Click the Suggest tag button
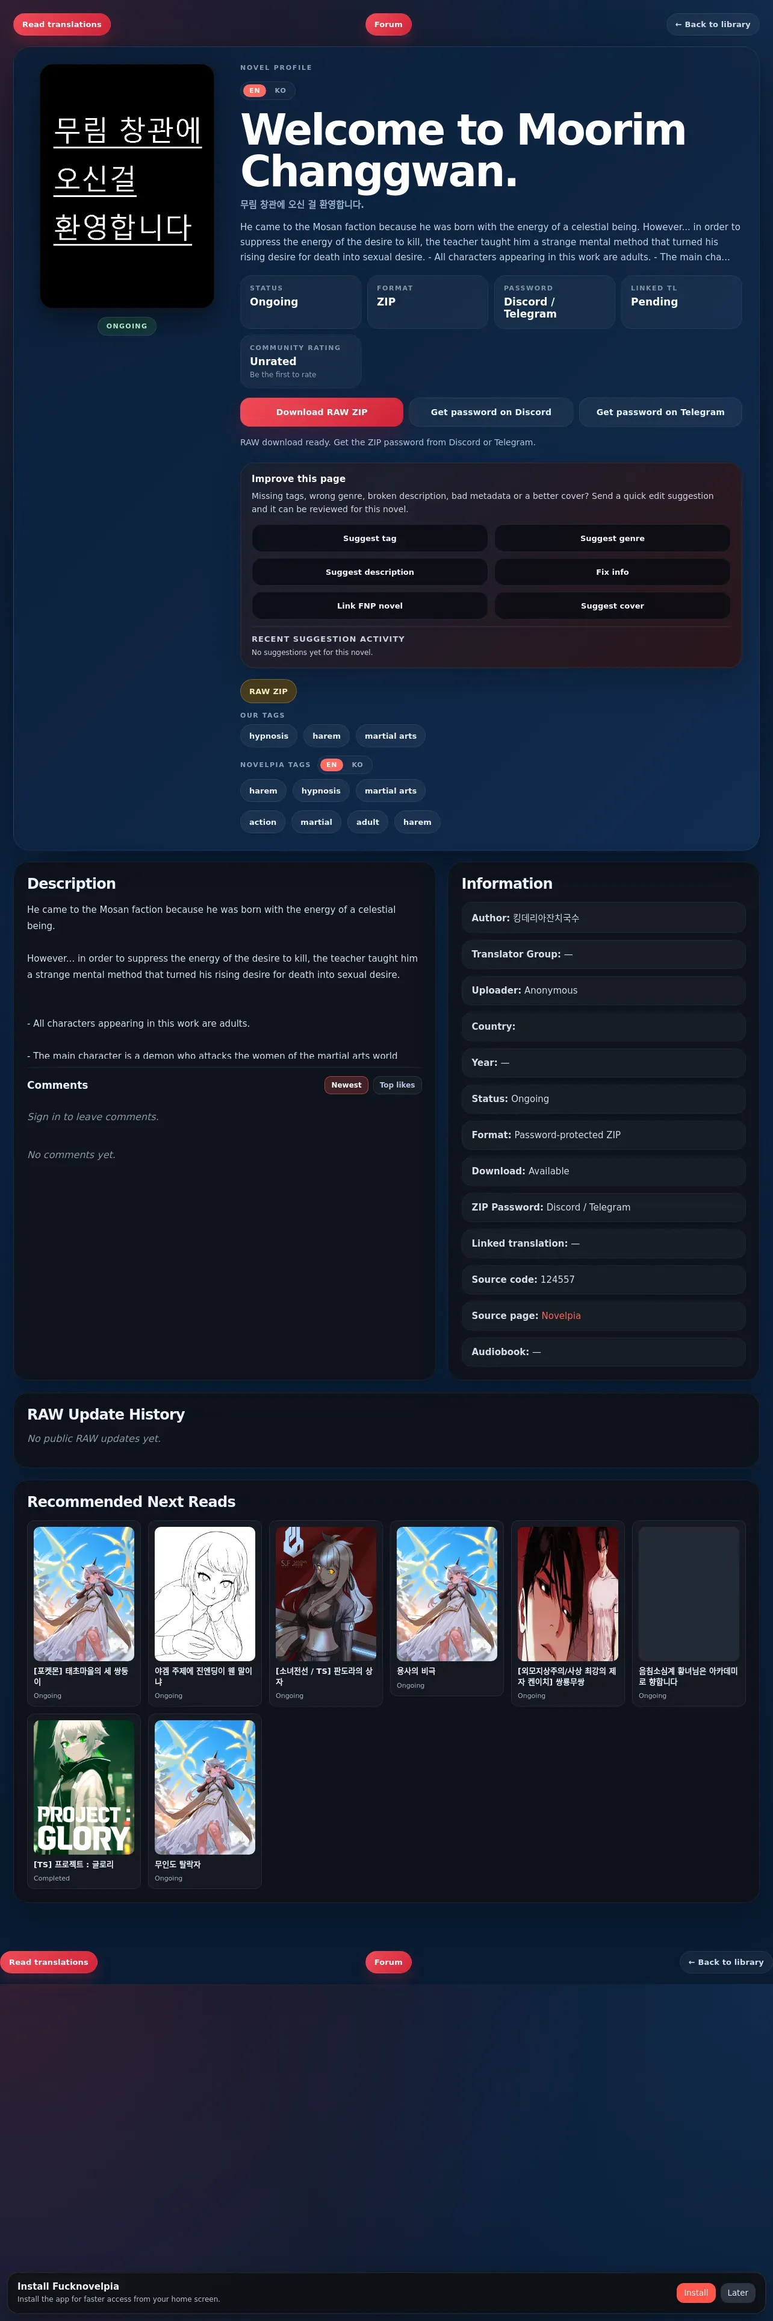This screenshot has height=2321, width=773. point(370,538)
